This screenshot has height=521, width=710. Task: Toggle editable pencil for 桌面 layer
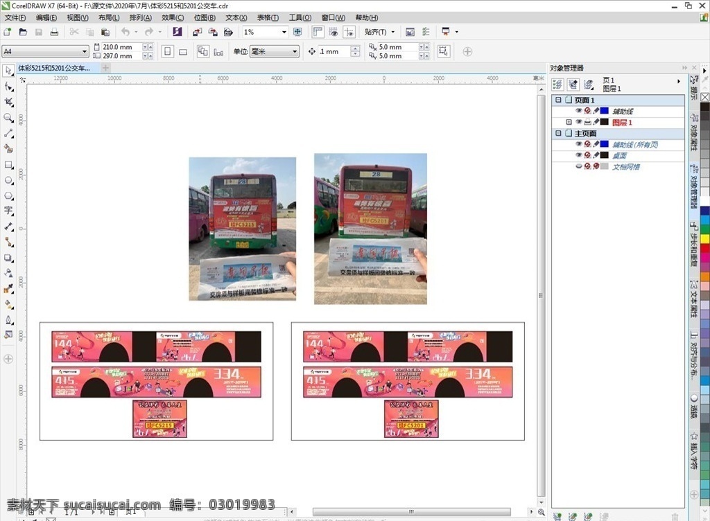point(596,155)
